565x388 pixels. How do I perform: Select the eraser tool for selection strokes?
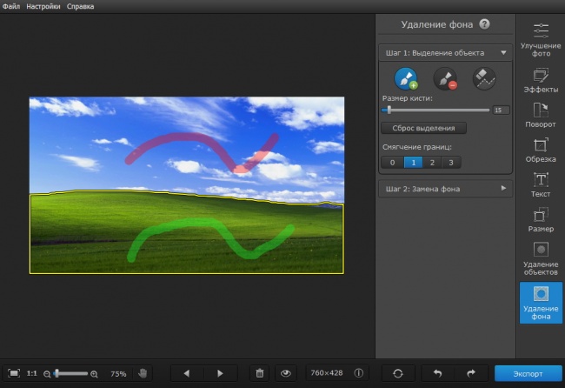click(x=484, y=78)
